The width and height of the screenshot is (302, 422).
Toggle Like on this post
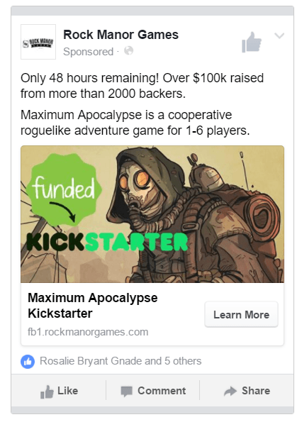(59, 391)
